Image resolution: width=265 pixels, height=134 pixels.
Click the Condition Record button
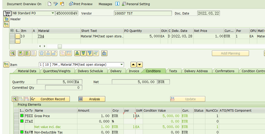[x=50, y=99]
